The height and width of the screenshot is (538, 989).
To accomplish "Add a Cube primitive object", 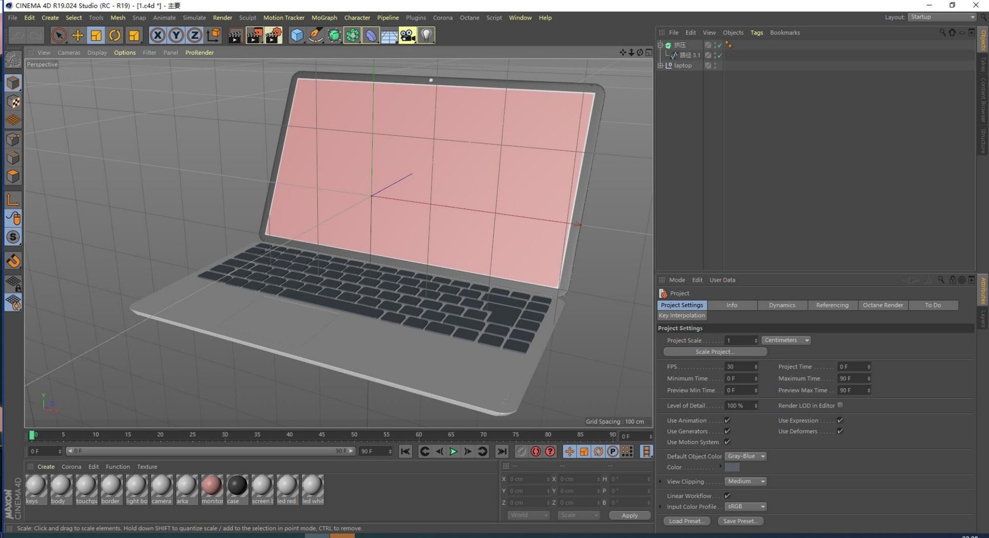I will point(297,36).
